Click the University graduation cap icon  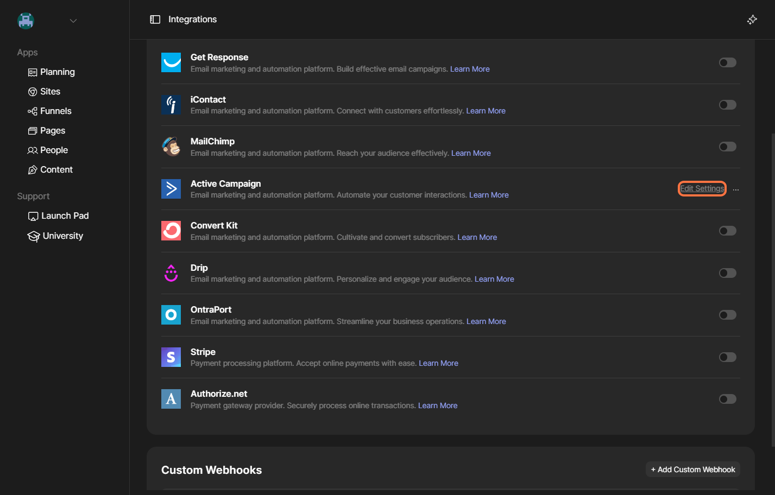34,236
